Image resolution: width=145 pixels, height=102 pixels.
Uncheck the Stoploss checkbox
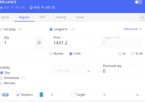pos(18,95)
